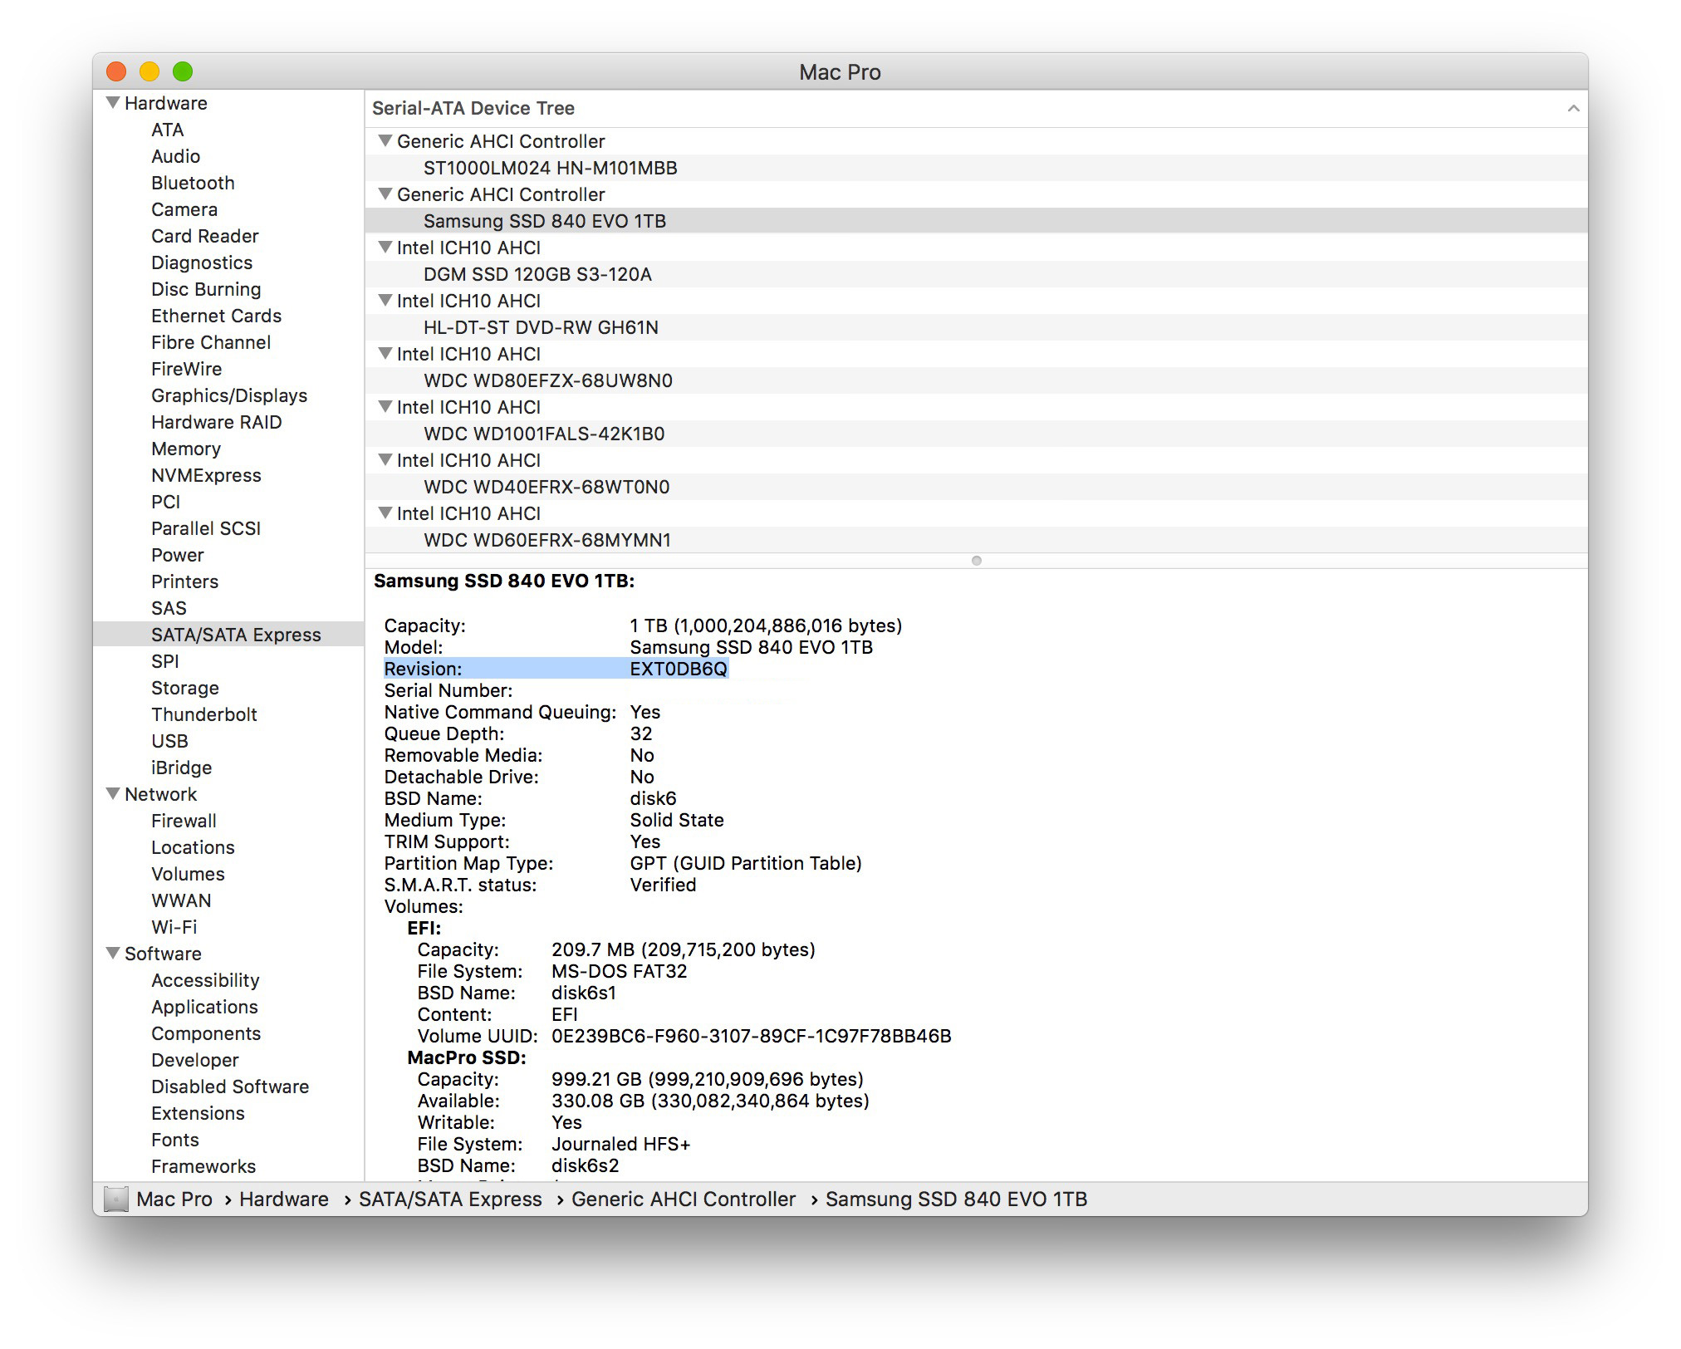The image size is (1681, 1349).
Task: Collapse Intel ICH10 AHCI above WD60EFRX
Action: coord(385,513)
